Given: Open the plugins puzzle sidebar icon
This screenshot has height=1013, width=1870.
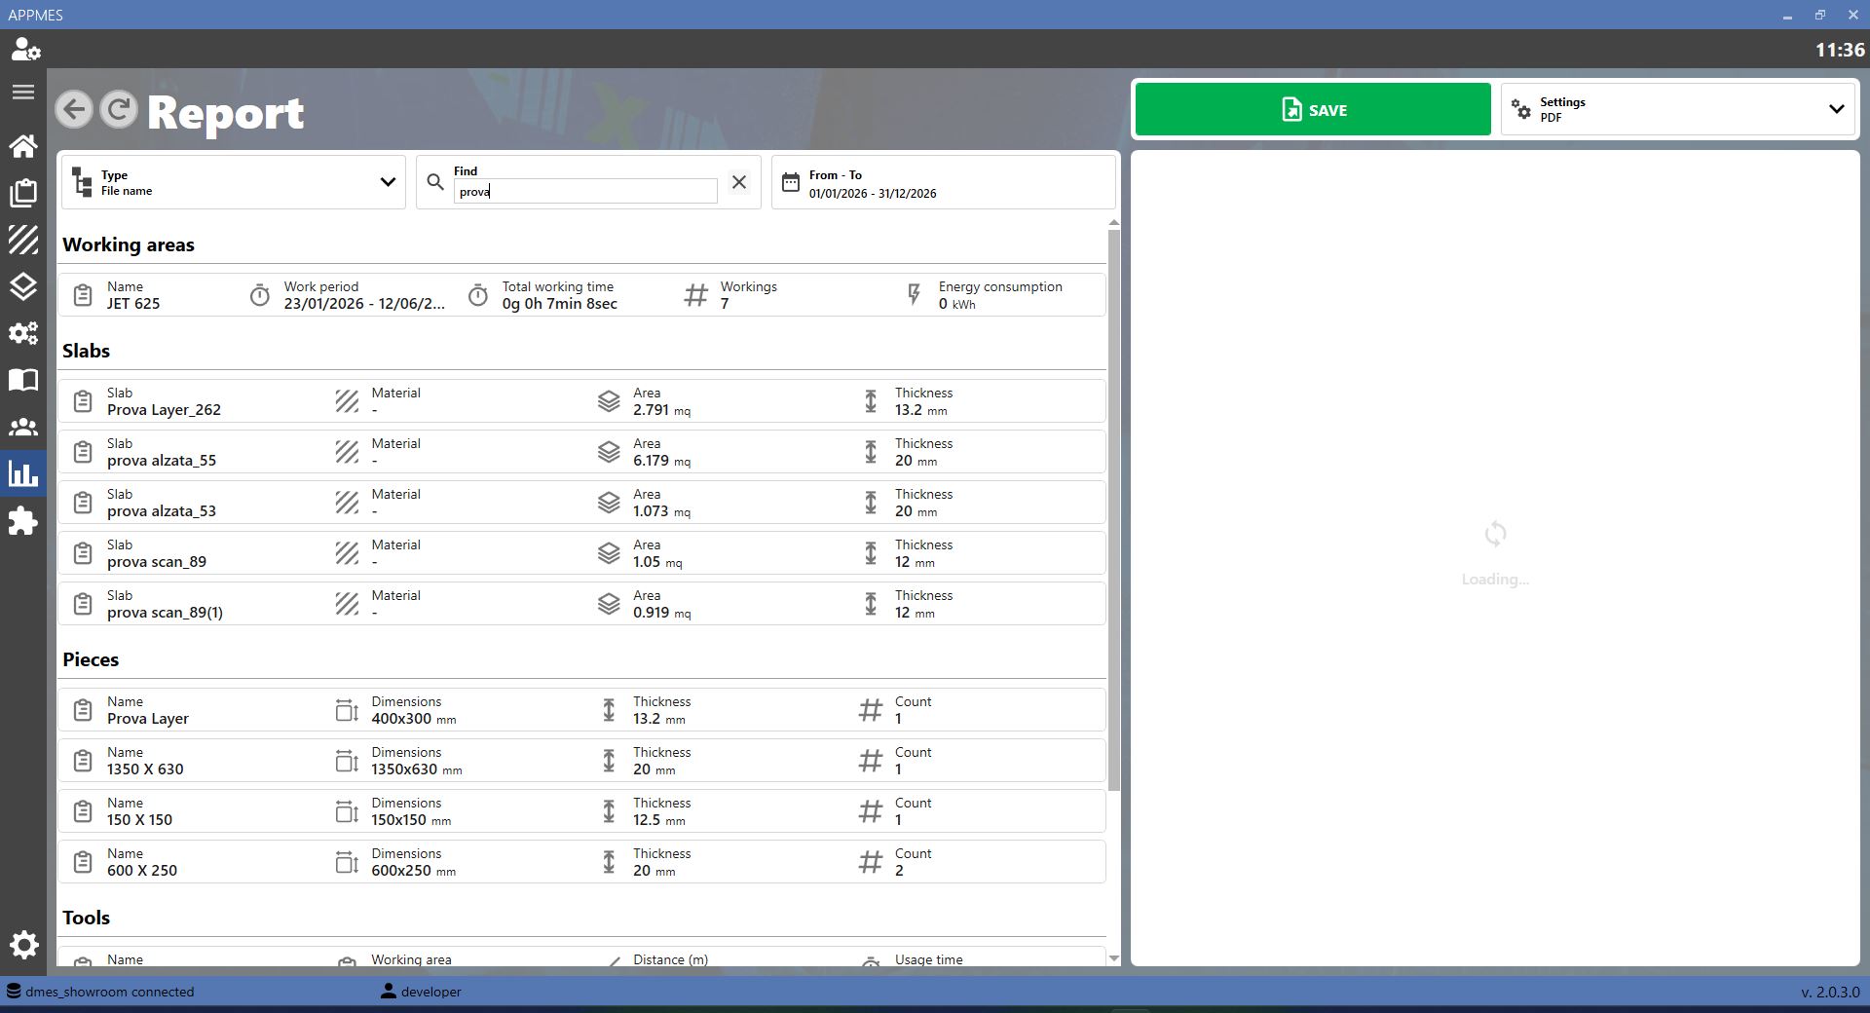Looking at the screenshot, I should pos(23,521).
